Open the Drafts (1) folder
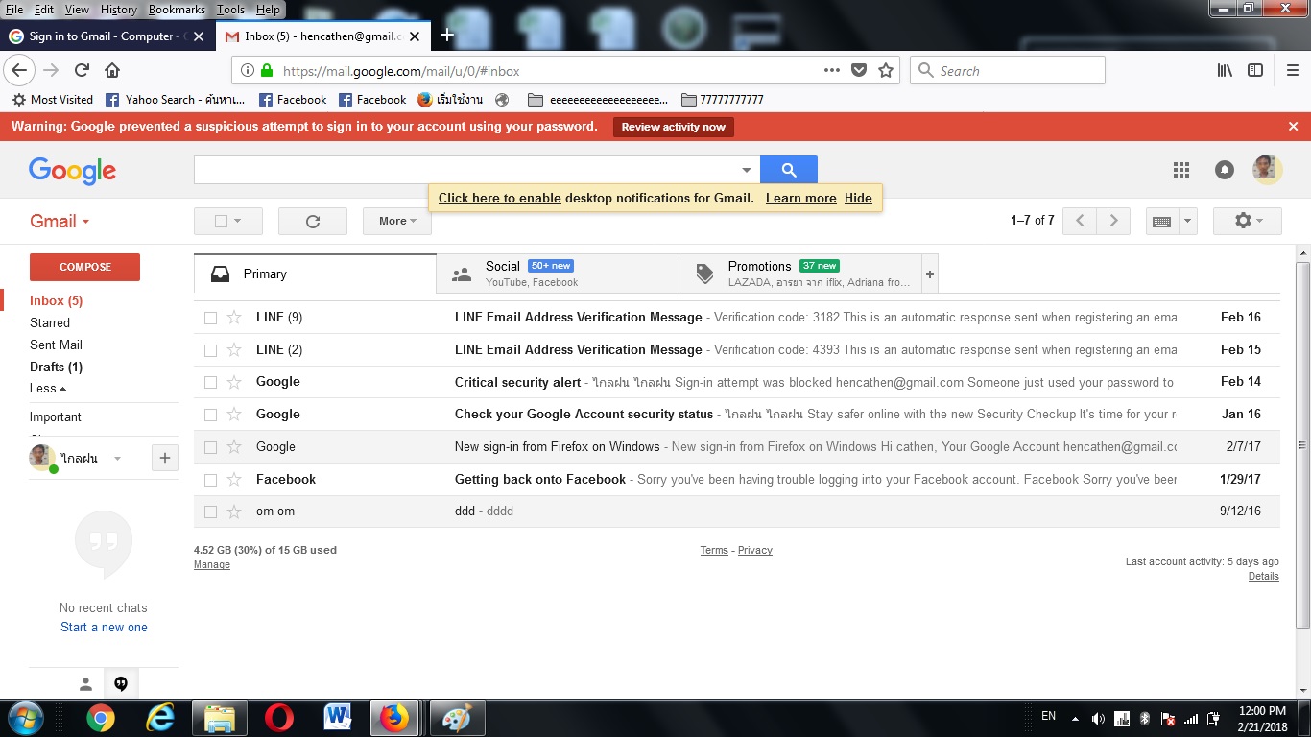The width and height of the screenshot is (1311, 737). click(56, 367)
